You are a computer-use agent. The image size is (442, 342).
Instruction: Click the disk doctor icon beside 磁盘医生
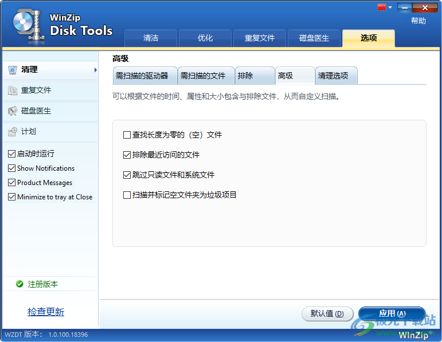pyautogui.click(x=13, y=111)
